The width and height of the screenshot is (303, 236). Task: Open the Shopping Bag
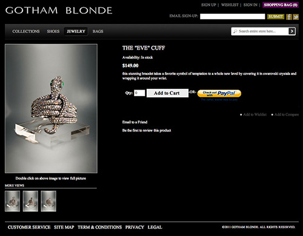(281, 5)
